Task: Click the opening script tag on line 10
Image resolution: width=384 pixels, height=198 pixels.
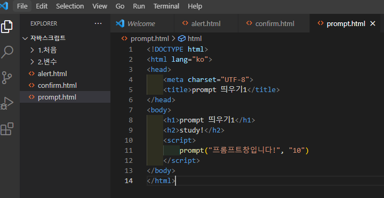Action: tap(180, 141)
